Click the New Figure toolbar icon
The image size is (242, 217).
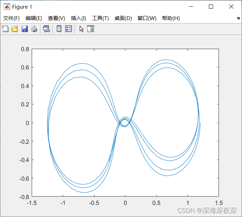point(5,29)
